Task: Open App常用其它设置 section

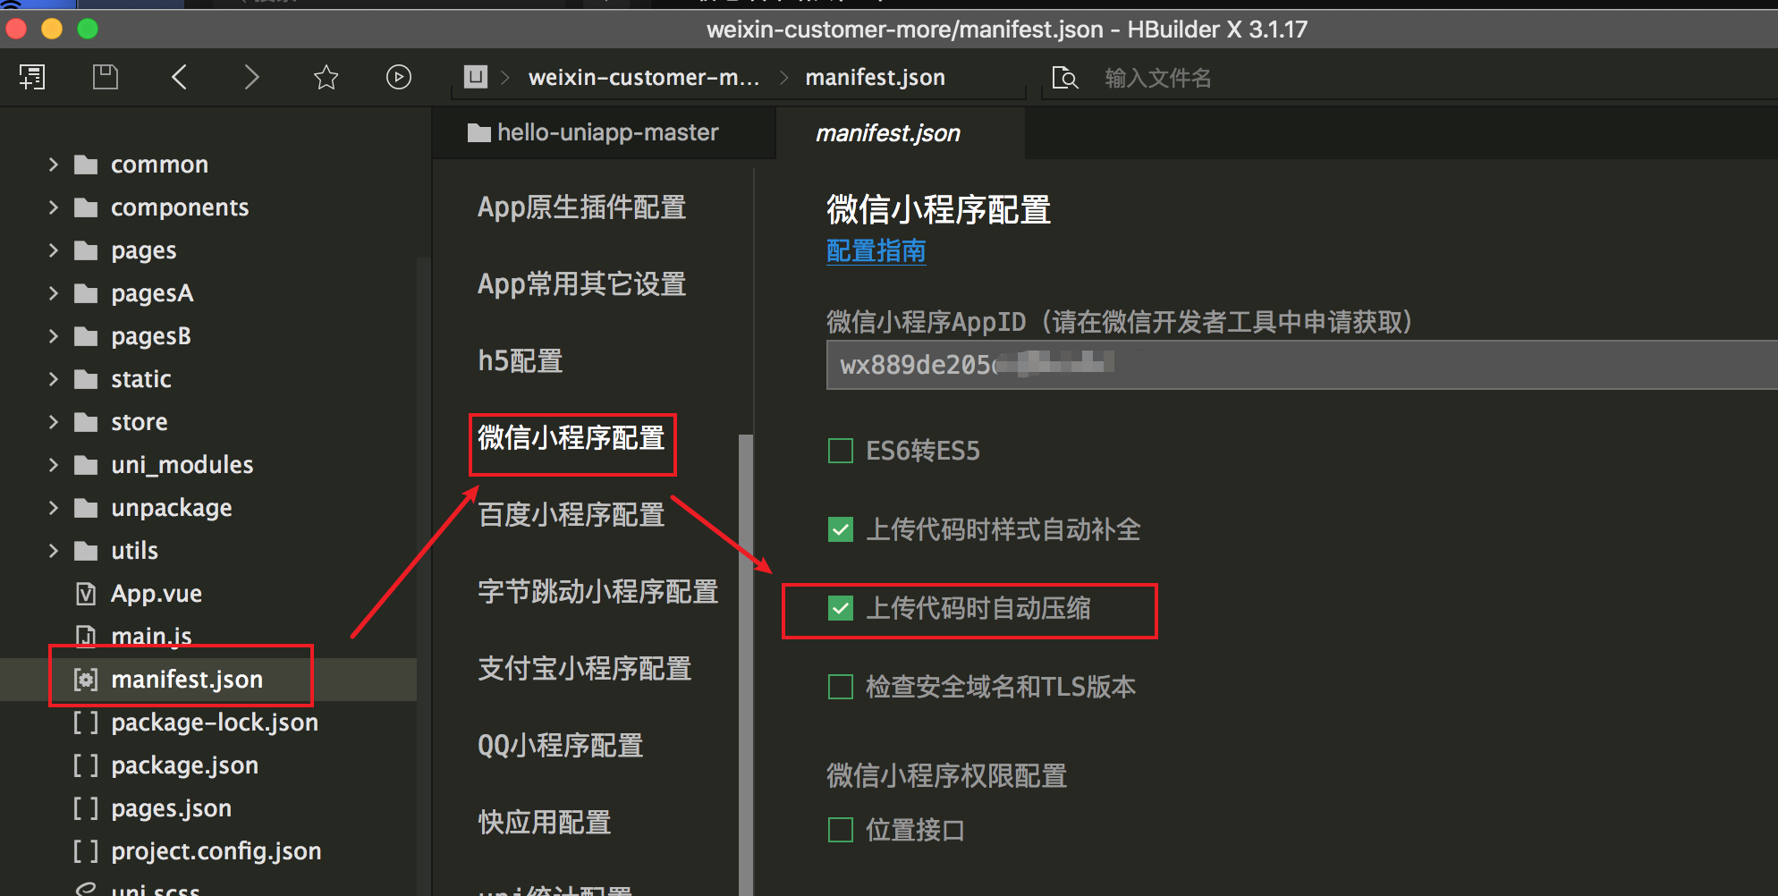Action: point(581,284)
